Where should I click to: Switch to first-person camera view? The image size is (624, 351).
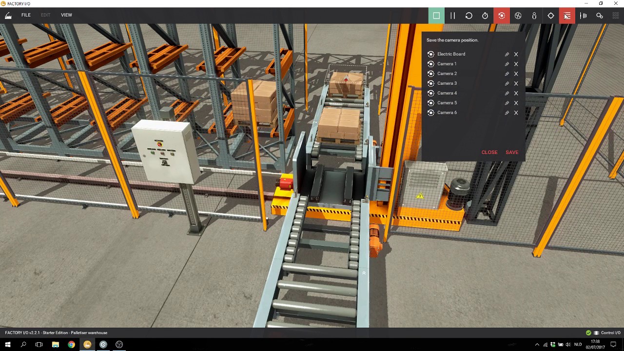click(534, 16)
